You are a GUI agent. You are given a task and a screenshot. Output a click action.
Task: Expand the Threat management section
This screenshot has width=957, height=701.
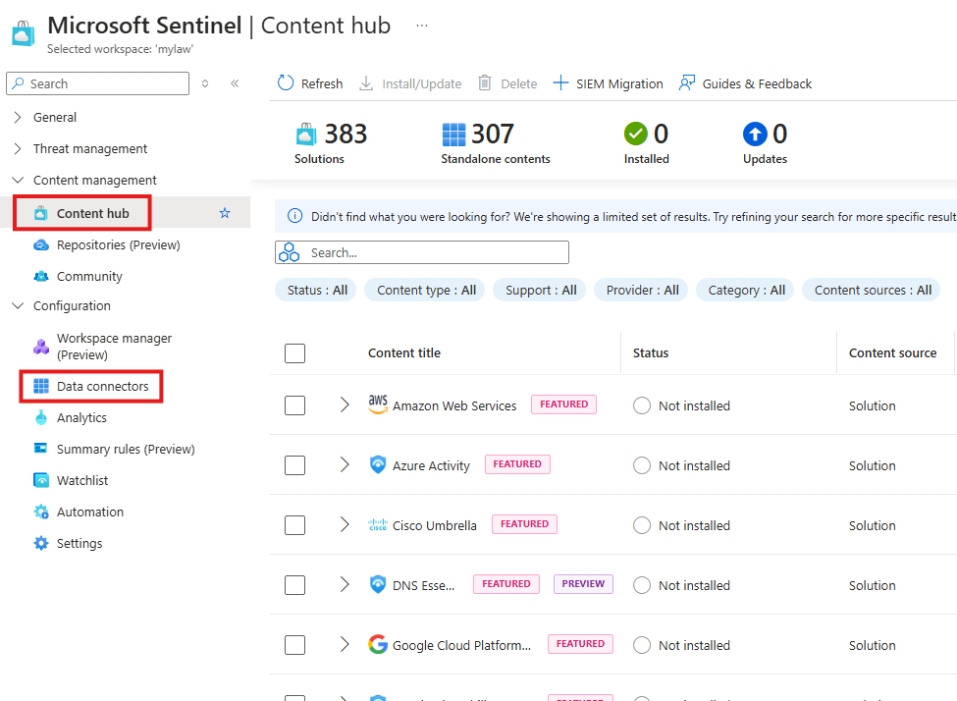coord(17,148)
